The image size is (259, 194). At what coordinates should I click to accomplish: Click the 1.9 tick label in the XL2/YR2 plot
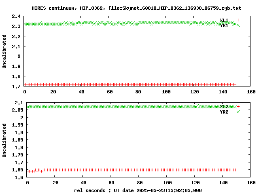tap(19, 133)
